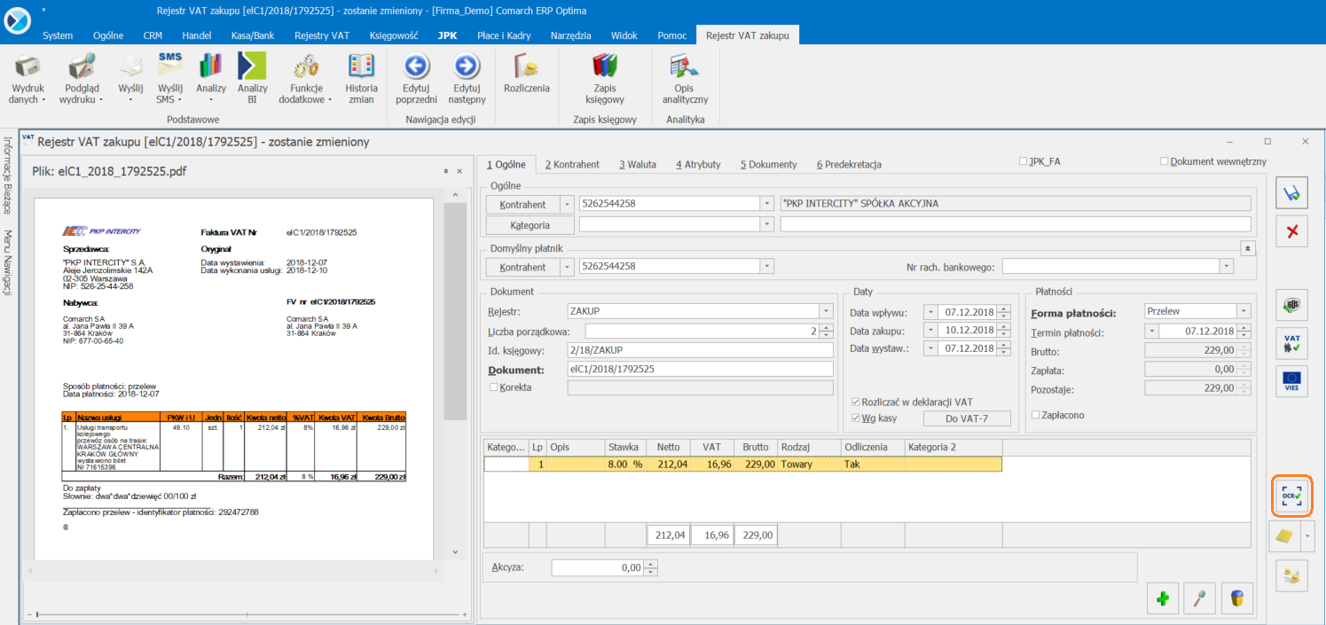The width and height of the screenshot is (1326, 625).
Task: Toggle the Wg kasy checkbox
Action: [855, 418]
